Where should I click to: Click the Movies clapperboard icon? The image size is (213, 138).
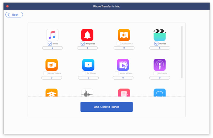[160, 35]
